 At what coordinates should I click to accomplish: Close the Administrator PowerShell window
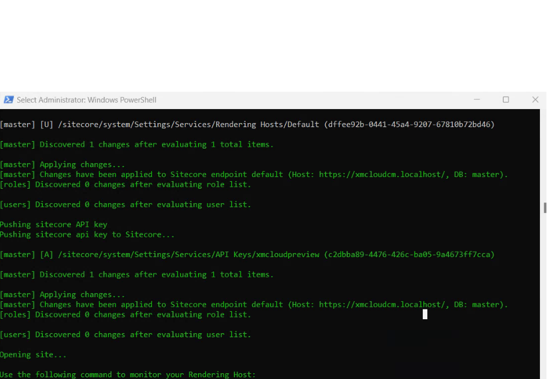pyautogui.click(x=535, y=100)
